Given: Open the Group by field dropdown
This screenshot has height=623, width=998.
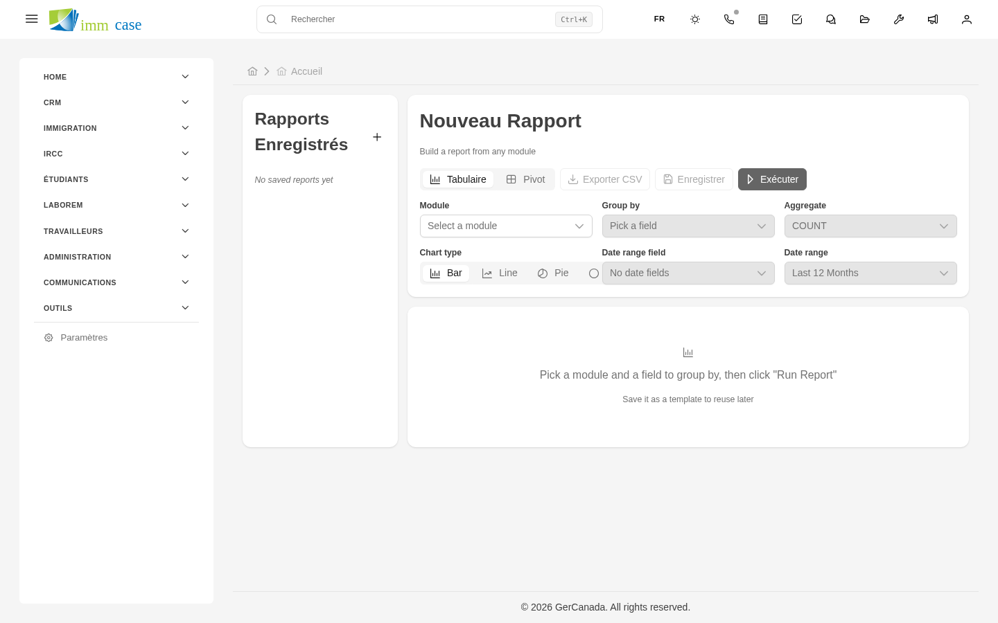Looking at the screenshot, I should tap(688, 226).
